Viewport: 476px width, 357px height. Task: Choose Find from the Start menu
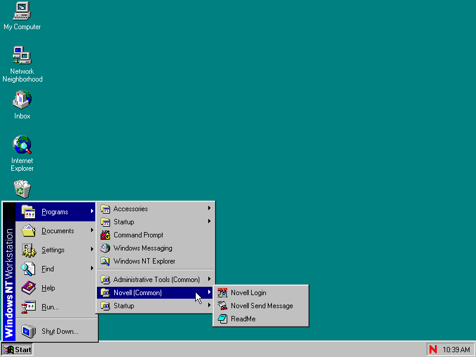(55, 269)
